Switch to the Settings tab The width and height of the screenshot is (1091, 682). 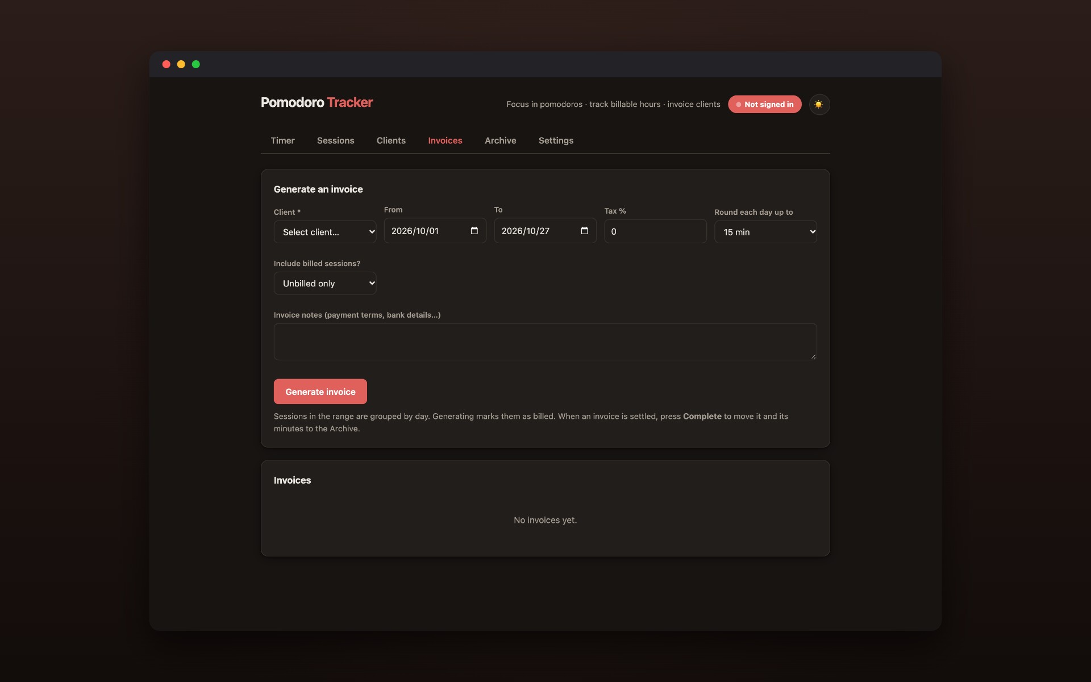pyautogui.click(x=556, y=140)
